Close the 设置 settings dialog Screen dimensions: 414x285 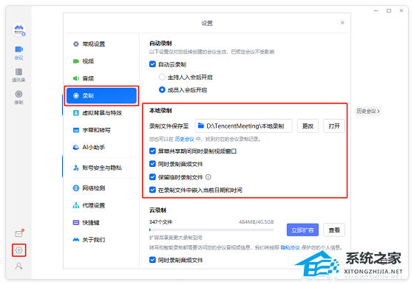tap(342, 23)
